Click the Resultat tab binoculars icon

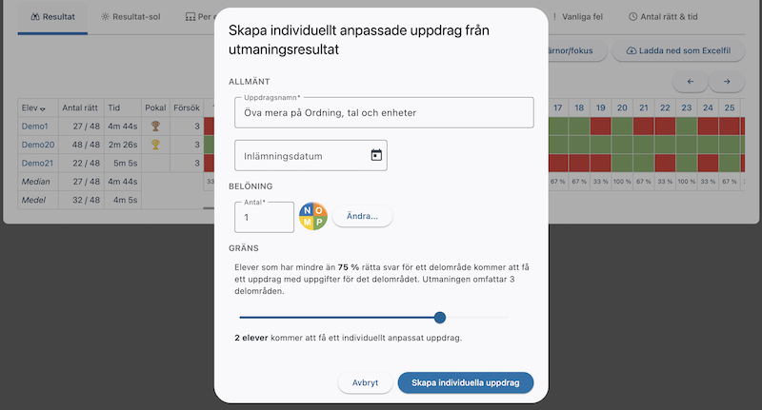(x=35, y=17)
